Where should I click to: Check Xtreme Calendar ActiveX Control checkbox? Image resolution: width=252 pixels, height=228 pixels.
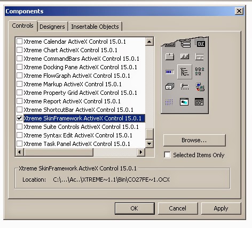tap(19, 42)
